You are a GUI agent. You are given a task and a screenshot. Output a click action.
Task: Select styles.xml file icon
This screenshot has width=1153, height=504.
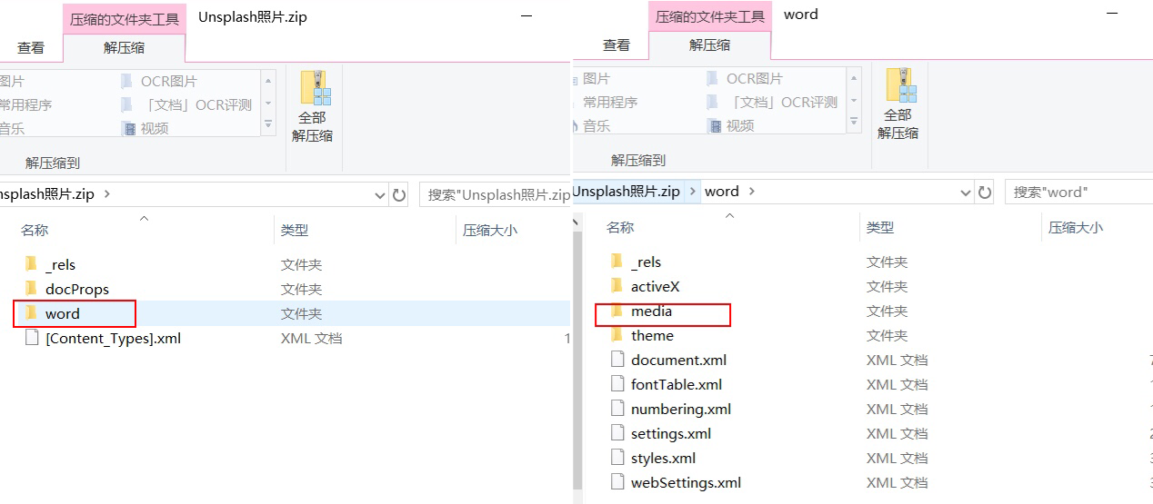(x=617, y=458)
